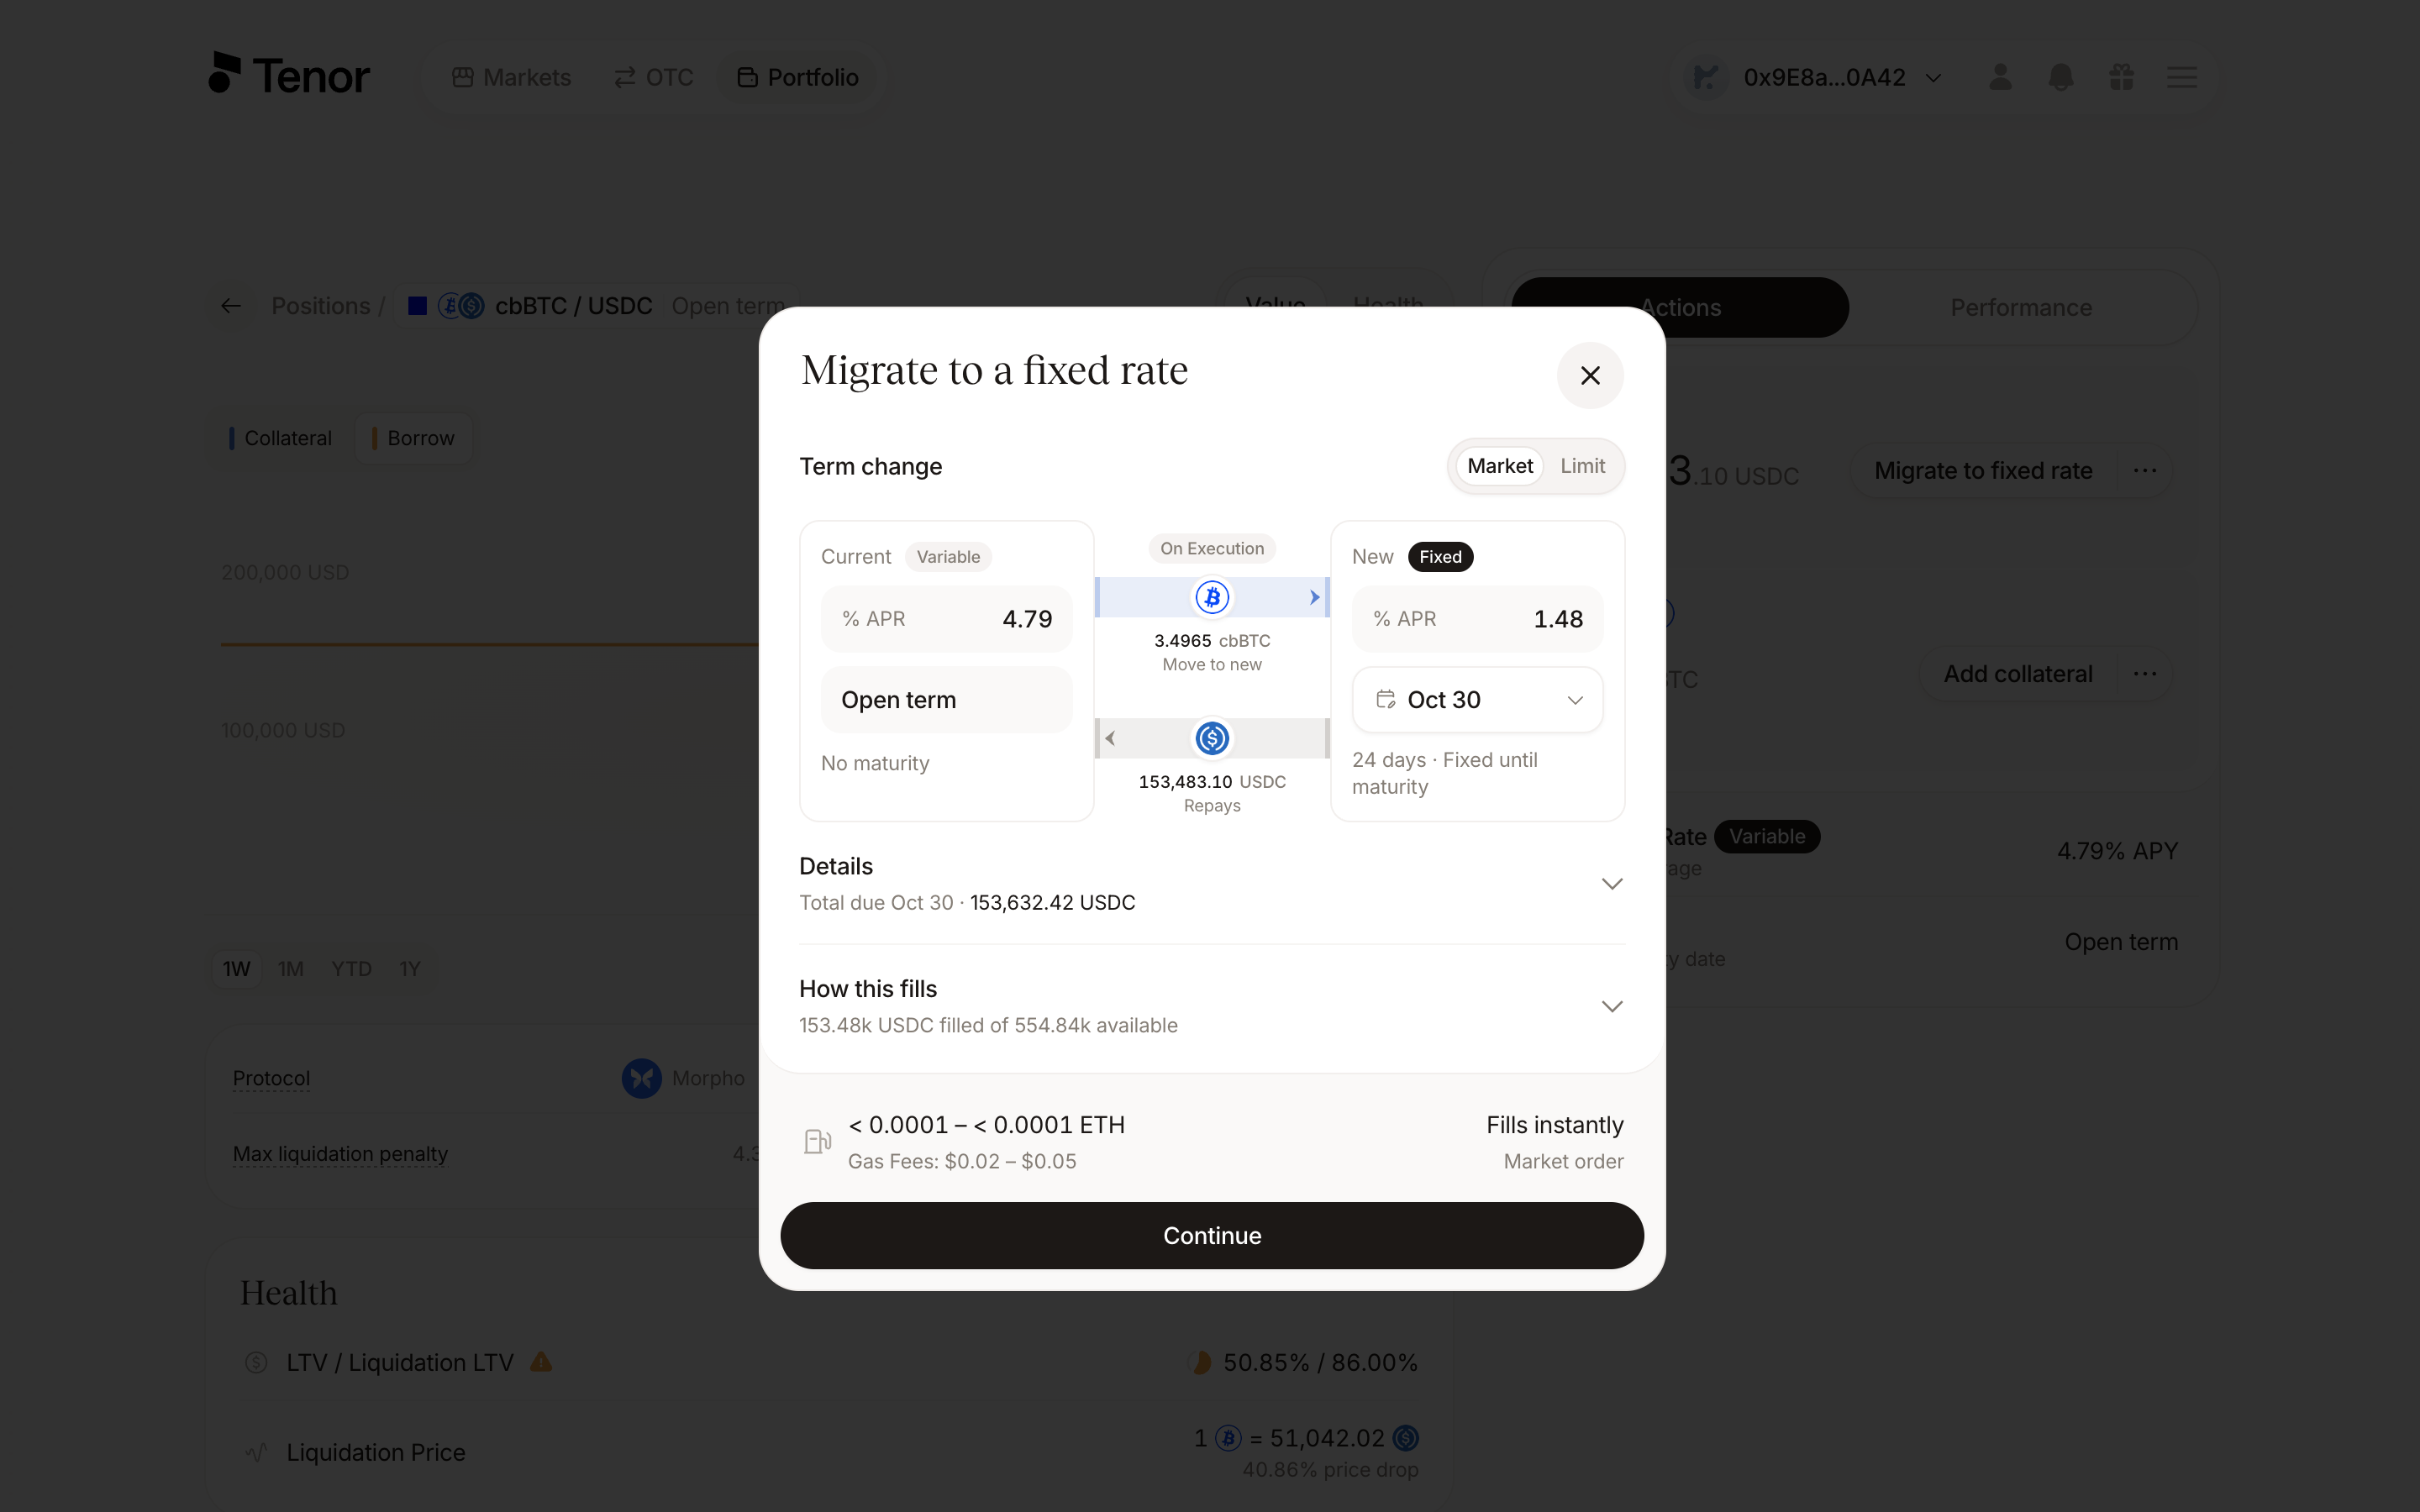
Task: Click Migrate to fixed rate button
Action: coord(1982,470)
